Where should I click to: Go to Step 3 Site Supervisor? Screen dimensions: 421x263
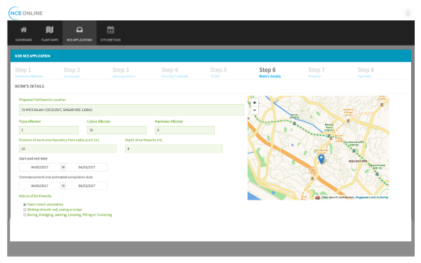click(x=124, y=72)
